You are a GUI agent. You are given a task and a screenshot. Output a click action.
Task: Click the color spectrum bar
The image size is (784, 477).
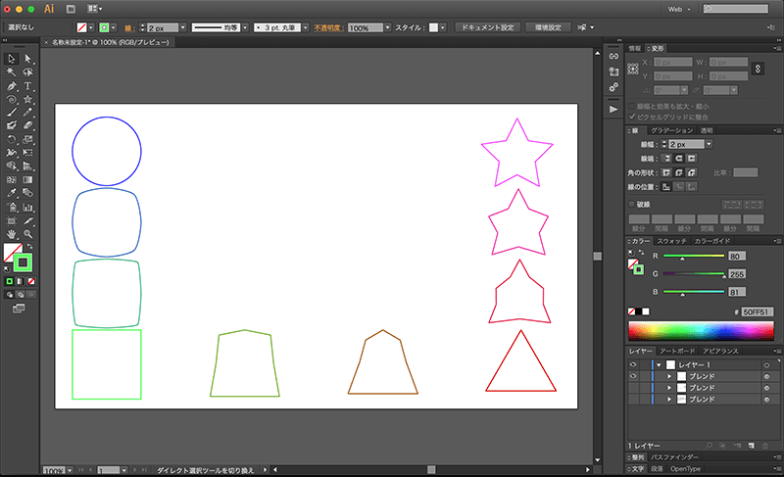701,331
